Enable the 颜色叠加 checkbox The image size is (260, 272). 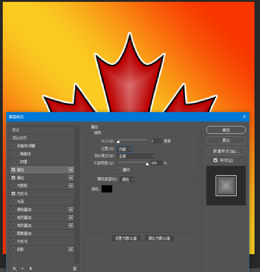[x=13, y=210]
